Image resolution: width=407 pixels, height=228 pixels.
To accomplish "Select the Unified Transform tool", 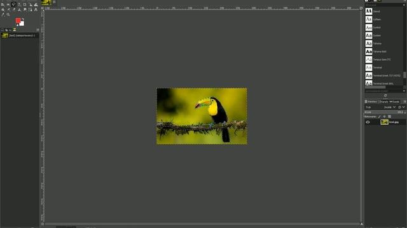I will (31, 4).
